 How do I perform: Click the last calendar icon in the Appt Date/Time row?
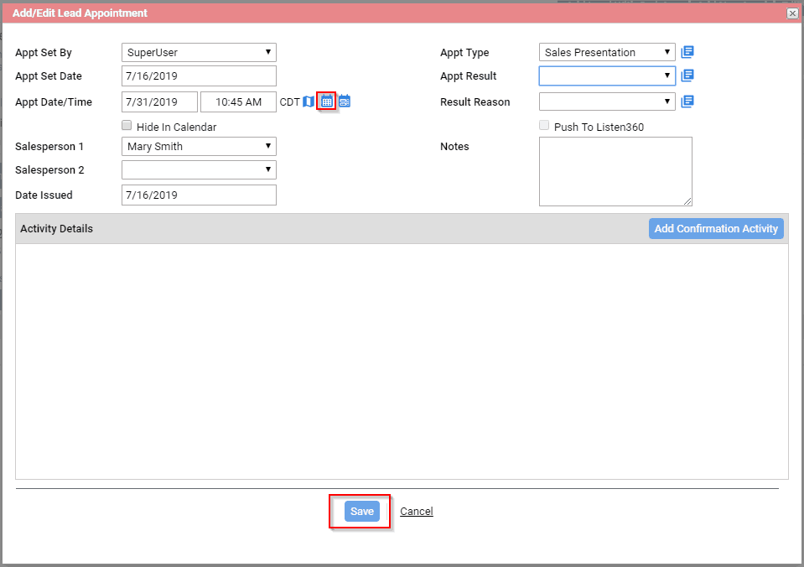coord(345,101)
